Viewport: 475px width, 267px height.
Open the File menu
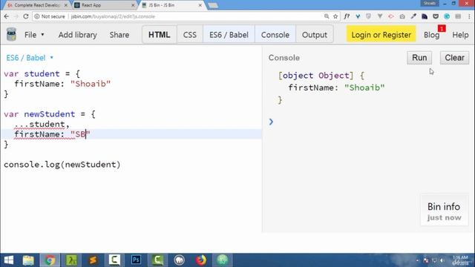click(34, 35)
